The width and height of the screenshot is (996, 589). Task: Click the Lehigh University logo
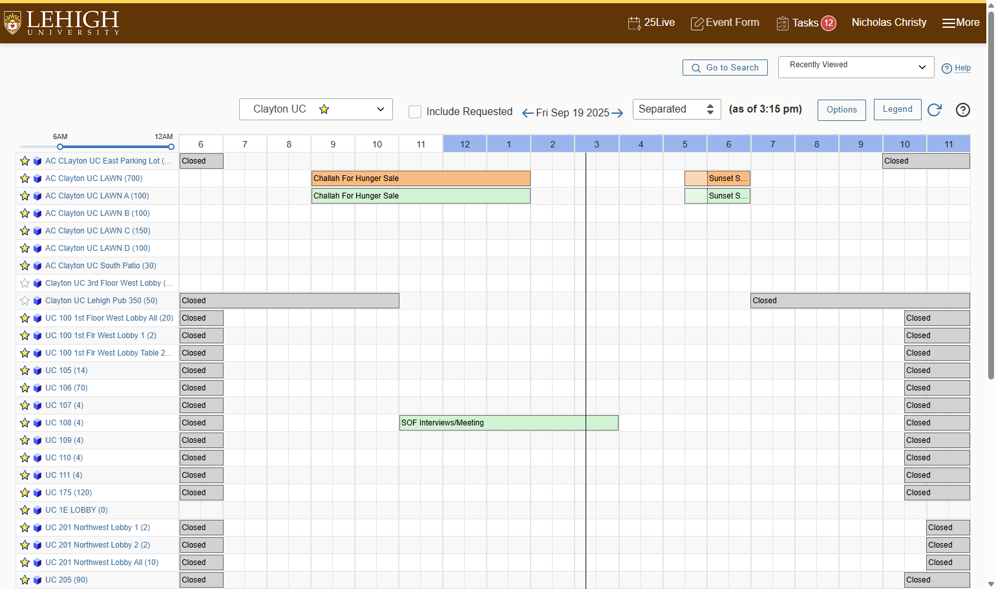tap(62, 23)
